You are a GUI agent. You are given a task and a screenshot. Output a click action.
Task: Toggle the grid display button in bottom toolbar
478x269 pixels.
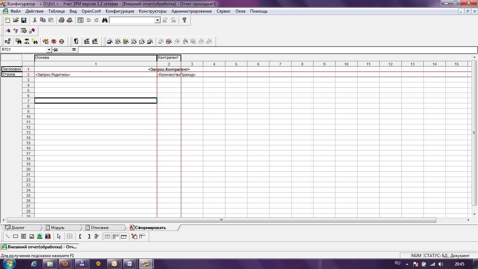[x=107, y=236]
